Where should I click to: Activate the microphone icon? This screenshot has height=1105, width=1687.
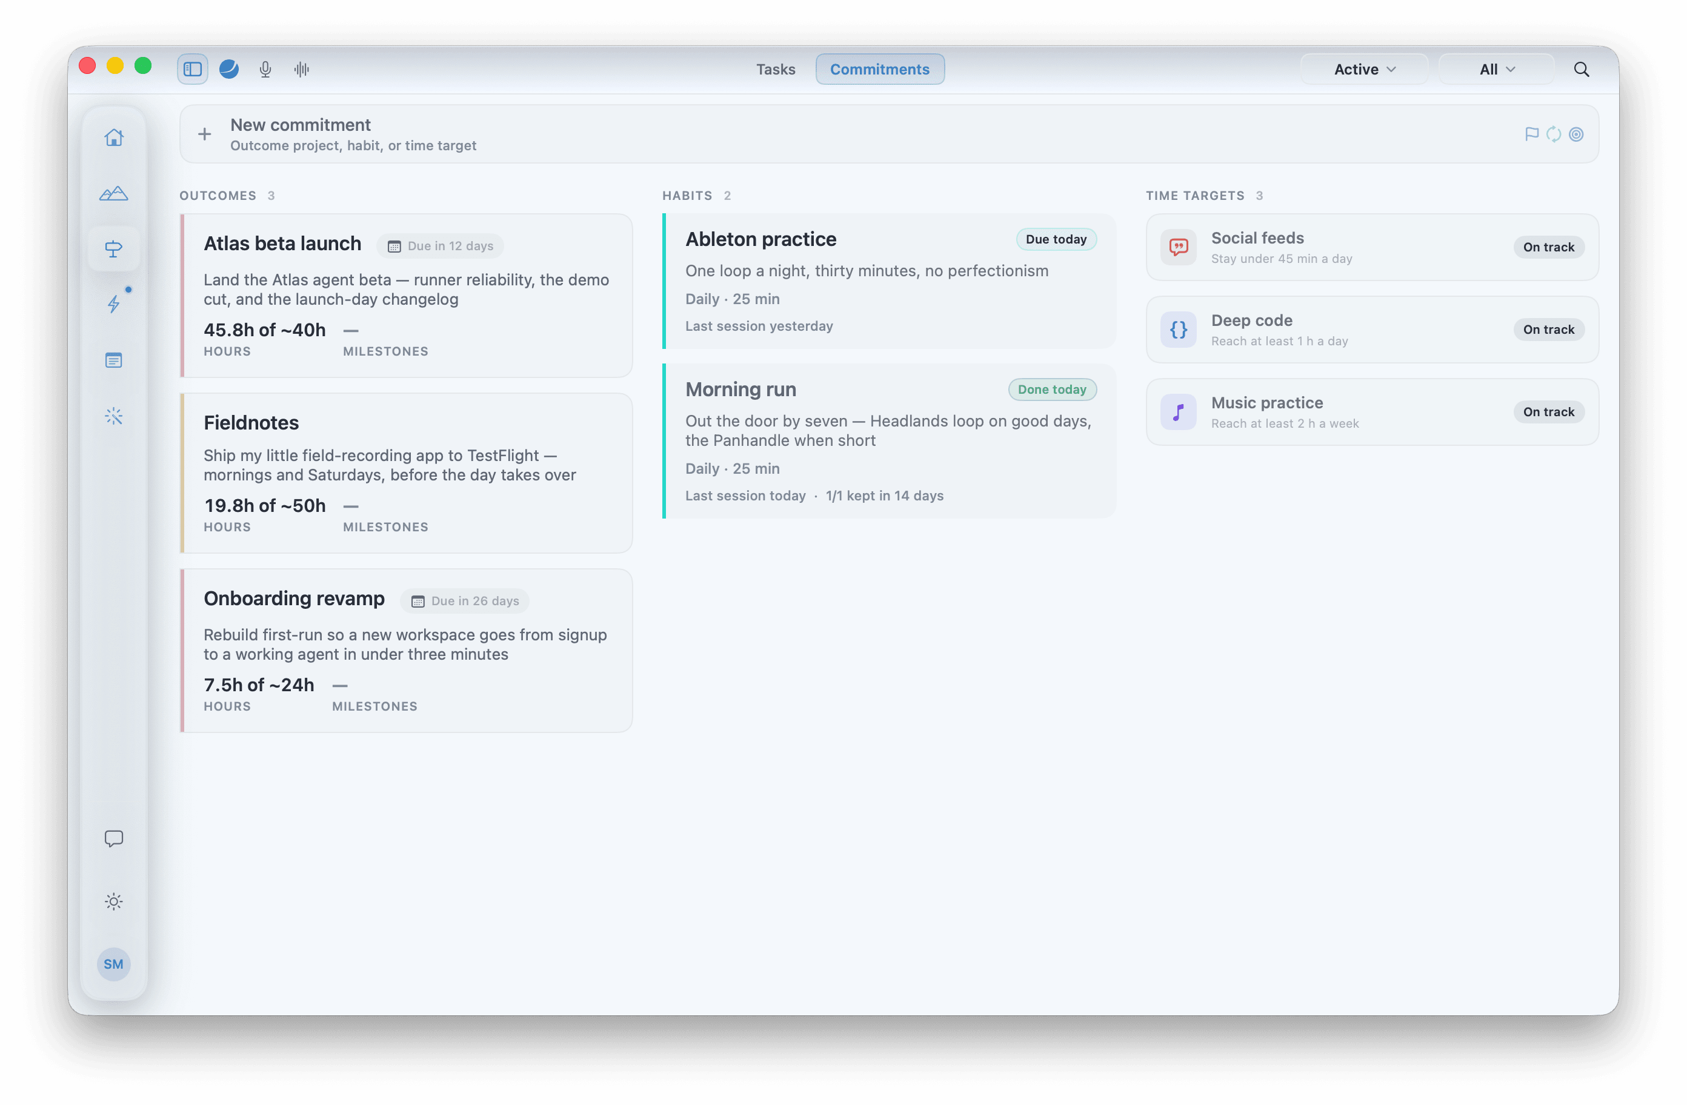265,68
